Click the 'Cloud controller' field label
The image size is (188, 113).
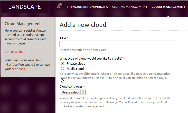(x=71, y=86)
